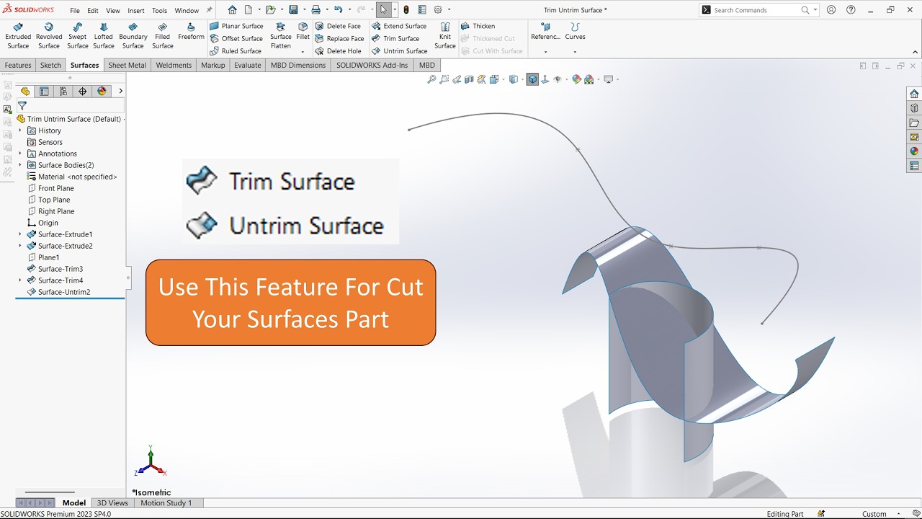
Task: Open the Knit Surface command
Action: (445, 36)
